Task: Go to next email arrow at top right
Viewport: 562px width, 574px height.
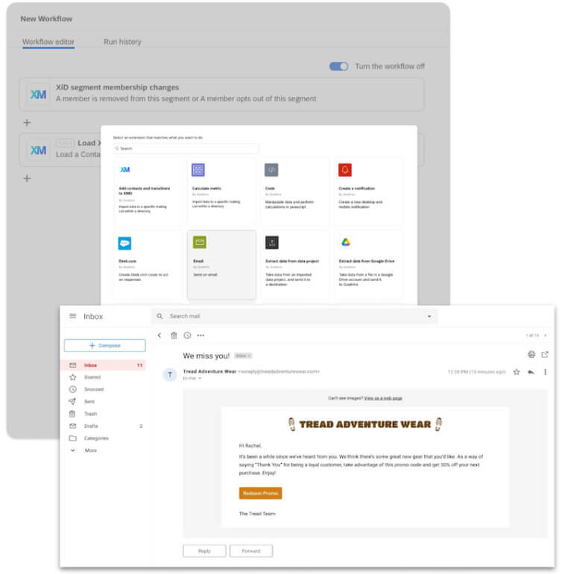Action: (x=545, y=335)
